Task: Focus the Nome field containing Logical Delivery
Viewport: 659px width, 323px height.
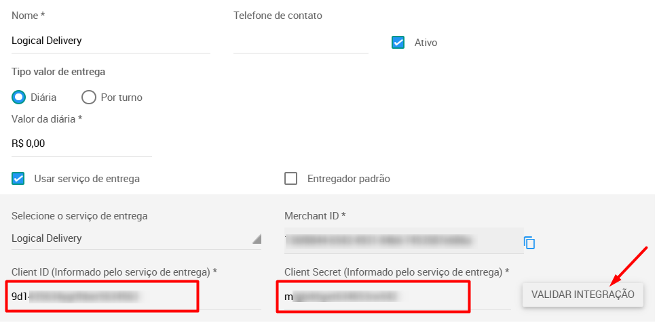Action: [111, 41]
